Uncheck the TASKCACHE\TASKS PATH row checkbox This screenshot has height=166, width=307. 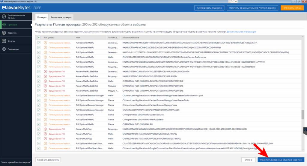[x=39, y=43]
